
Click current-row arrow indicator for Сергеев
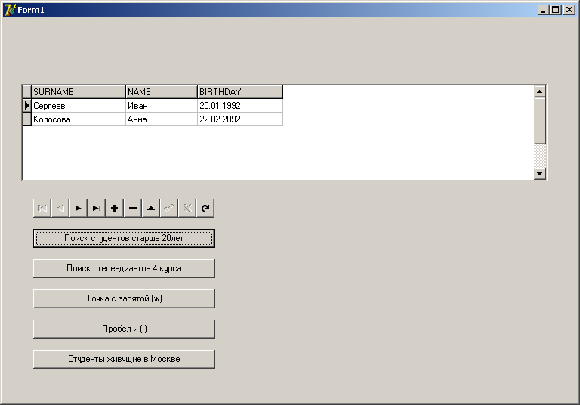coord(27,106)
